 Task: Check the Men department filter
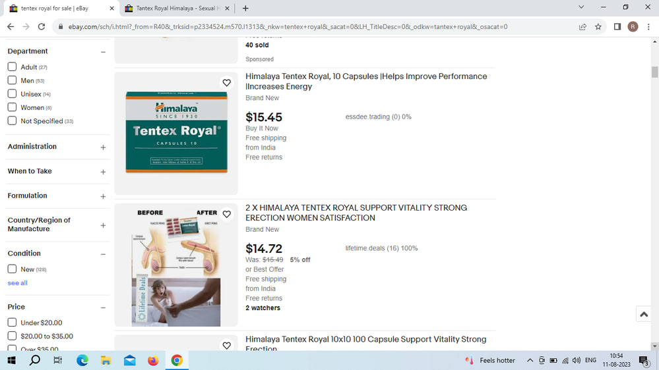tap(12, 80)
